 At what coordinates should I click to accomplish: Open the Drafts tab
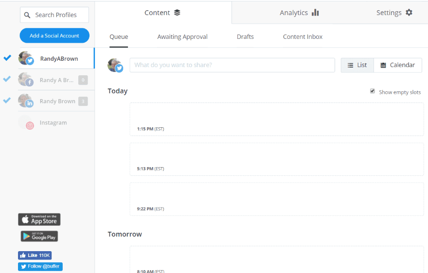coord(245,37)
